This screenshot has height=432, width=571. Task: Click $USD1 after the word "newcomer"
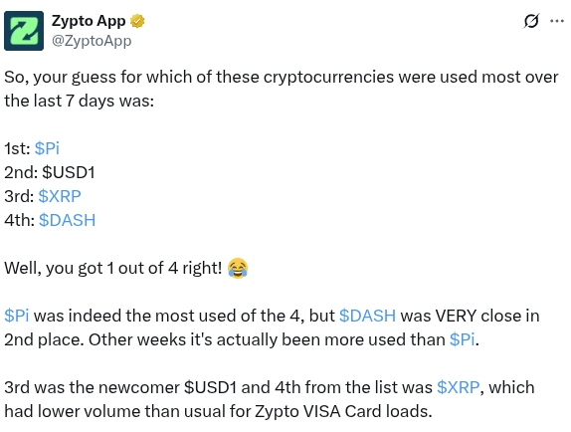coord(211,387)
